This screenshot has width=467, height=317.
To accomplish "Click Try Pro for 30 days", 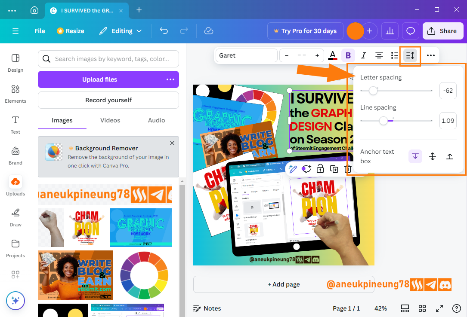I will [305, 31].
